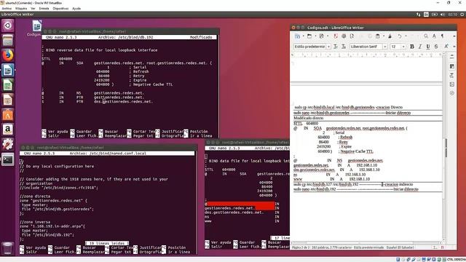
Task: Click the Estilo predeterminado paragraph style field
Action: coord(309,47)
